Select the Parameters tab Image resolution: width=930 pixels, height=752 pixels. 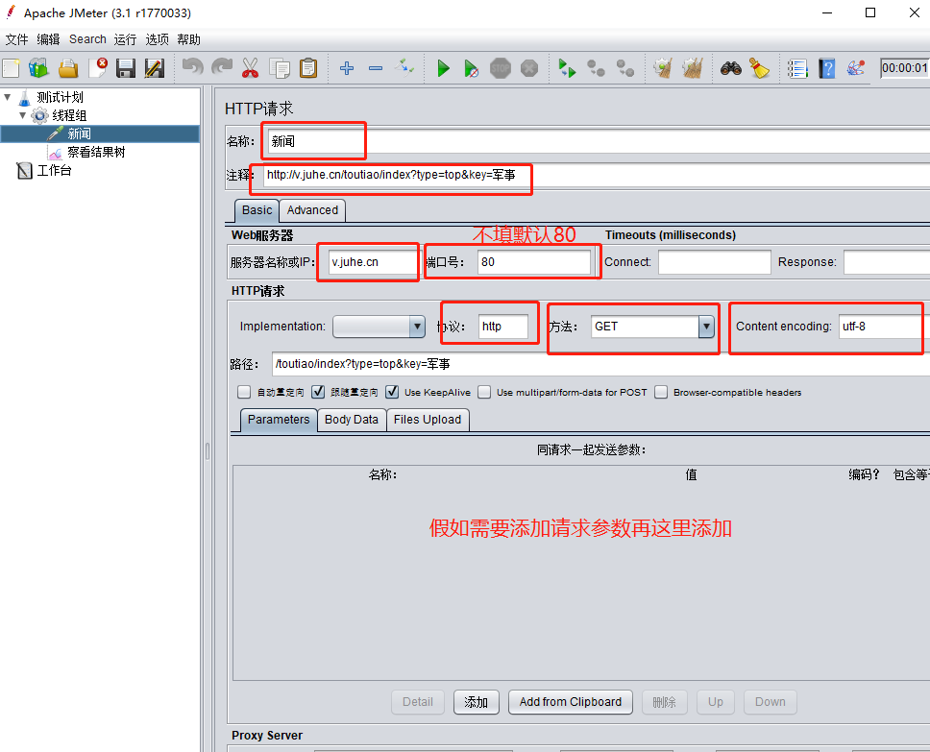click(279, 420)
